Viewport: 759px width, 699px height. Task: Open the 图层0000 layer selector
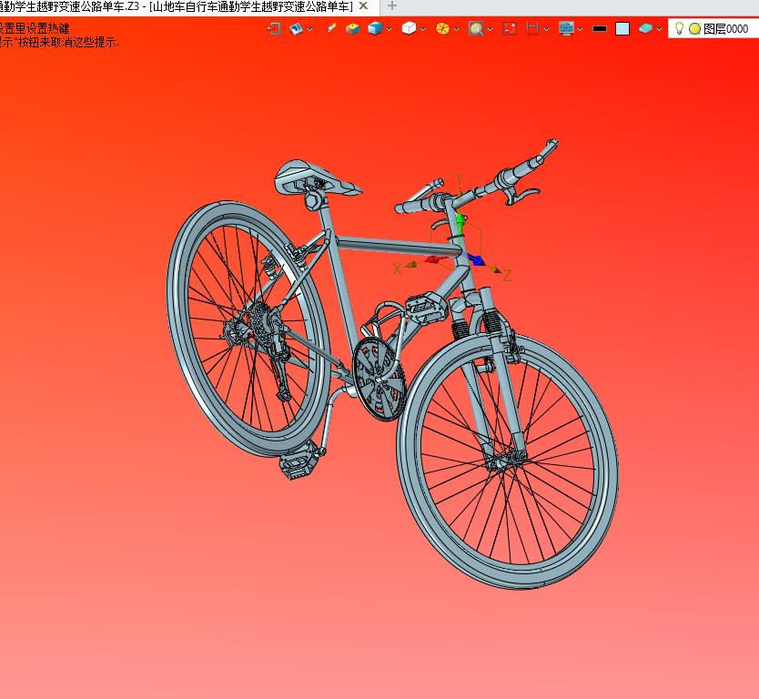713,29
